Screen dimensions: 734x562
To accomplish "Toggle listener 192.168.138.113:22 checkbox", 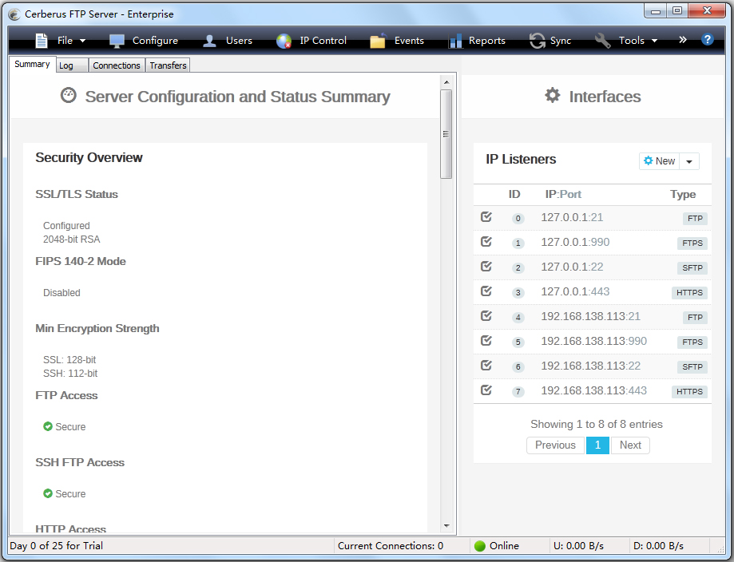I will coord(486,365).
